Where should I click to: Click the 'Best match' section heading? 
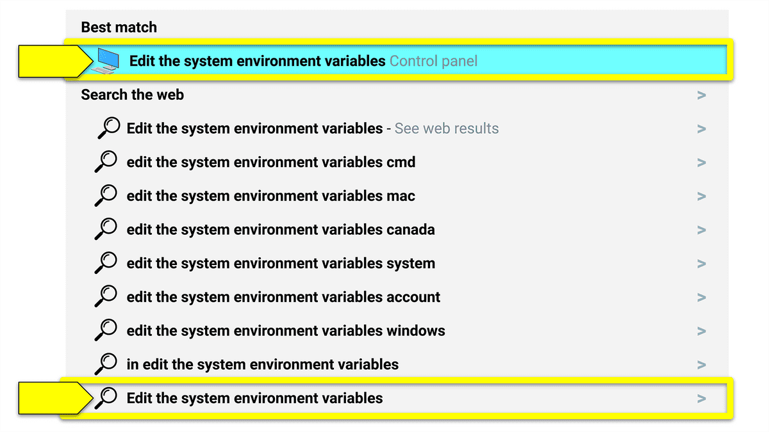click(x=119, y=28)
